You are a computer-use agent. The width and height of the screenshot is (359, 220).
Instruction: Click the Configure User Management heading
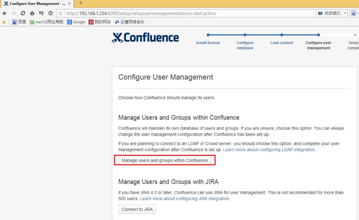click(x=166, y=77)
